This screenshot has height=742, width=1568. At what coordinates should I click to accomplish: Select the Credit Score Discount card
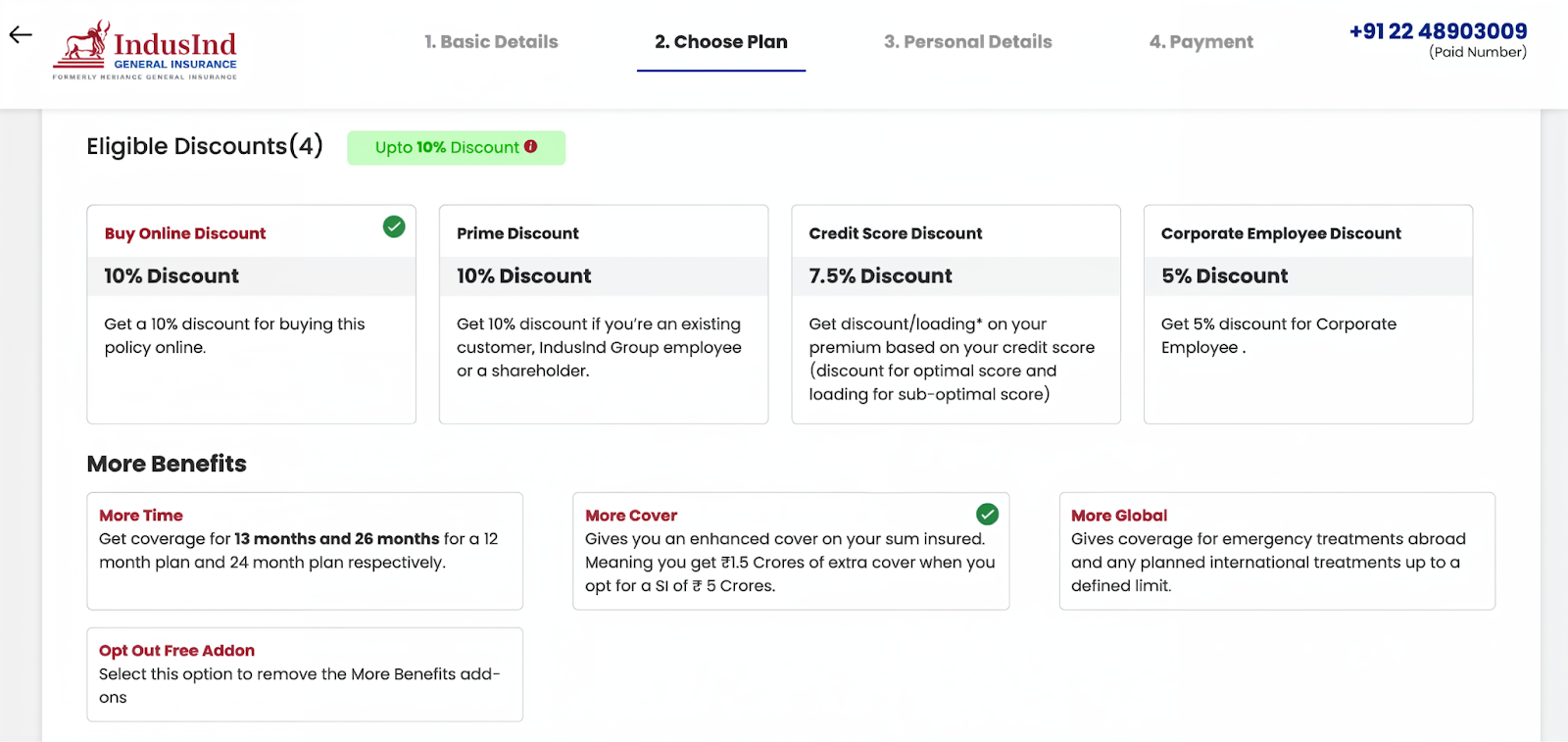tap(955, 314)
